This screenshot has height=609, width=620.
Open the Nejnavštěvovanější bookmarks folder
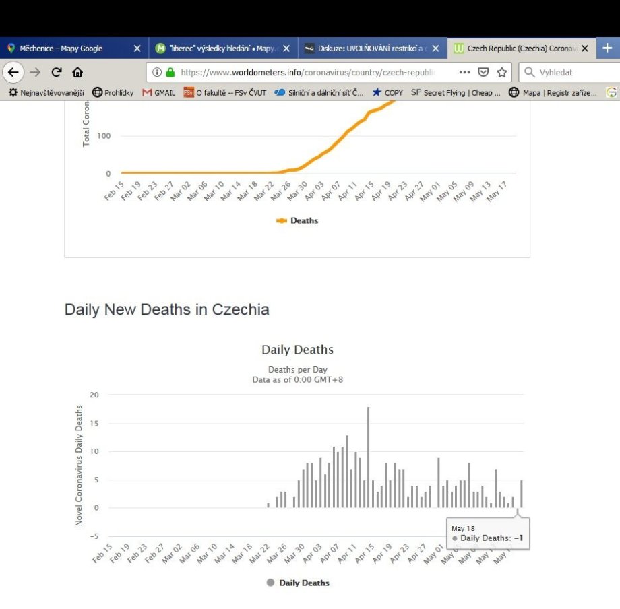(x=46, y=92)
